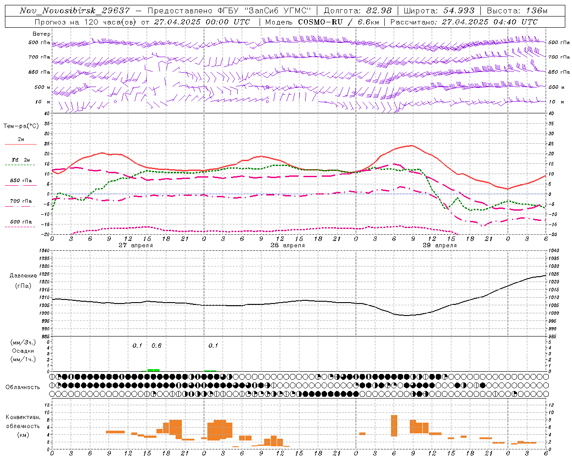Click the Td 2м legend label
Screen dimensions: 572x457
(21, 160)
